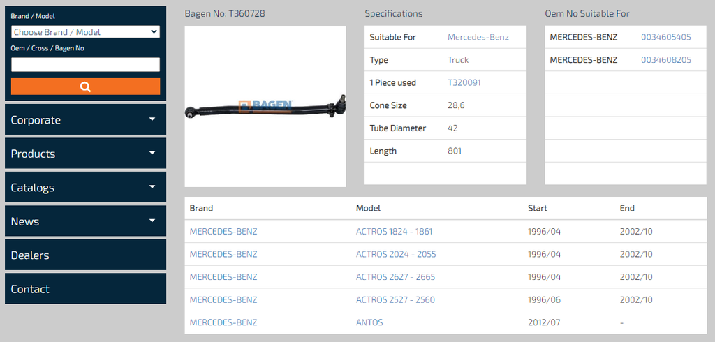Click the Brand column header
This screenshot has width=715, height=342.
click(x=201, y=208)
